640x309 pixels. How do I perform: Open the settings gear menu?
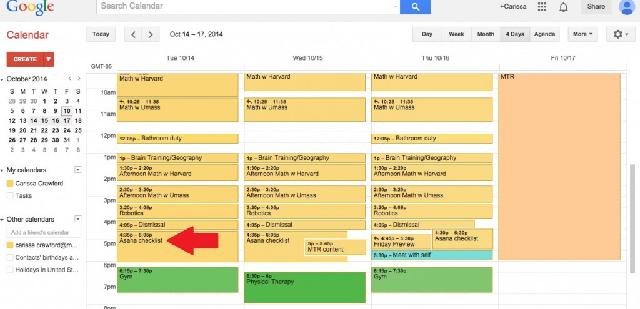pyautogui.click(x=621, y=34)
